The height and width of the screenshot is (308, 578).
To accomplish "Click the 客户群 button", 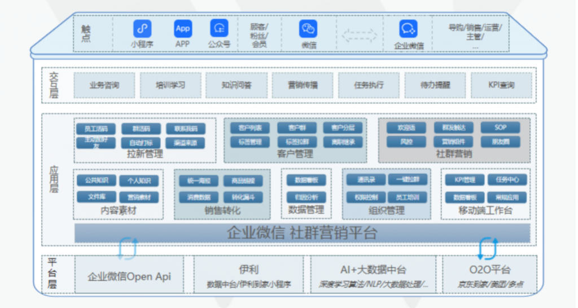I will point(297,128).
